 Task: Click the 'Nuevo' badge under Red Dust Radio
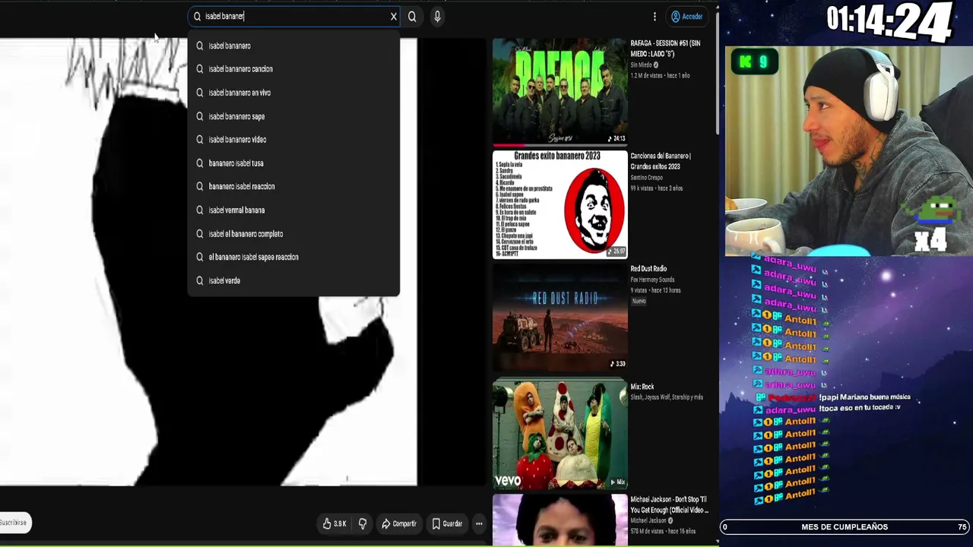pyautogui.click(x=639, y=301)
